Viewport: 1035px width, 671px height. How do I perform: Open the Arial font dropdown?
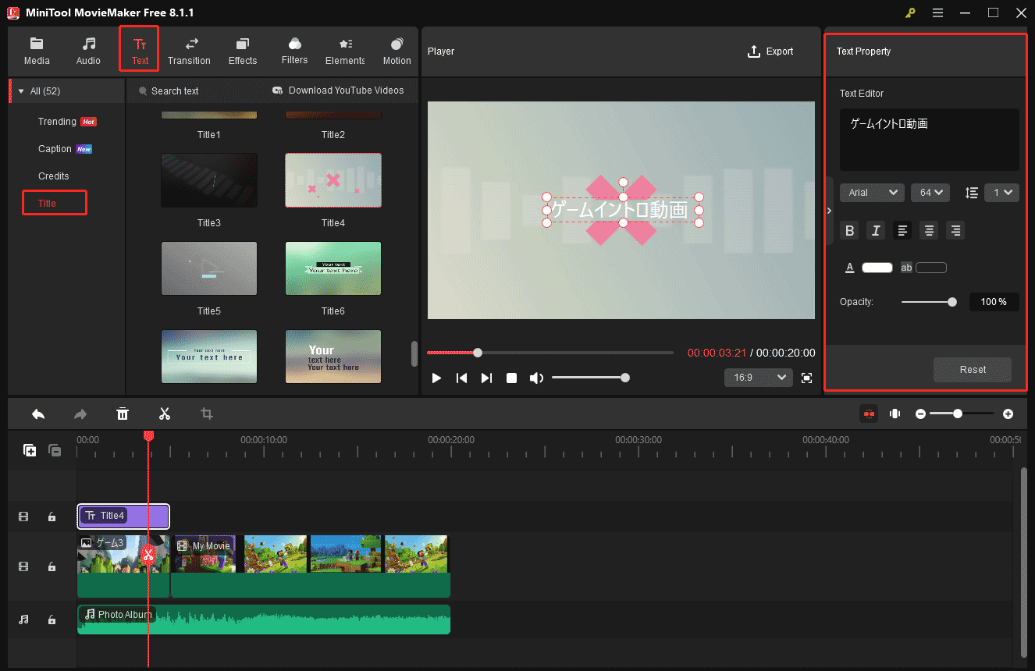[872, 193]
